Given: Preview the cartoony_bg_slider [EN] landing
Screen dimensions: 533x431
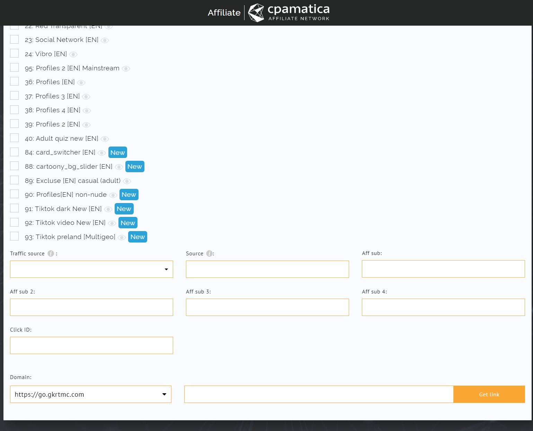Looking at the screenshot, I should click(119, 167).
